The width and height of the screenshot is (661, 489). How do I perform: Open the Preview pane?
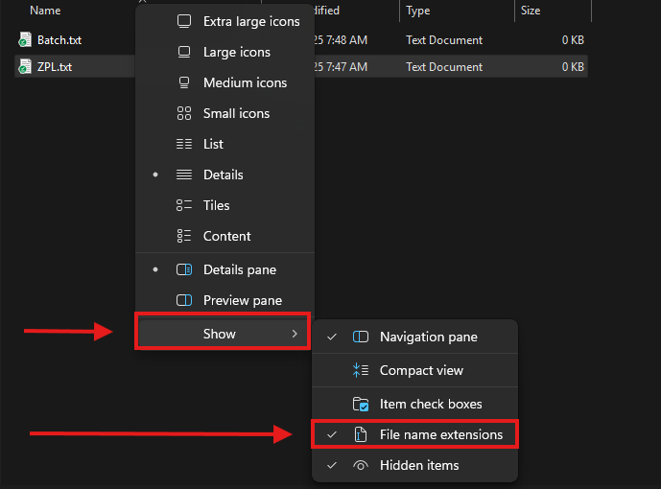click(242, 300)
